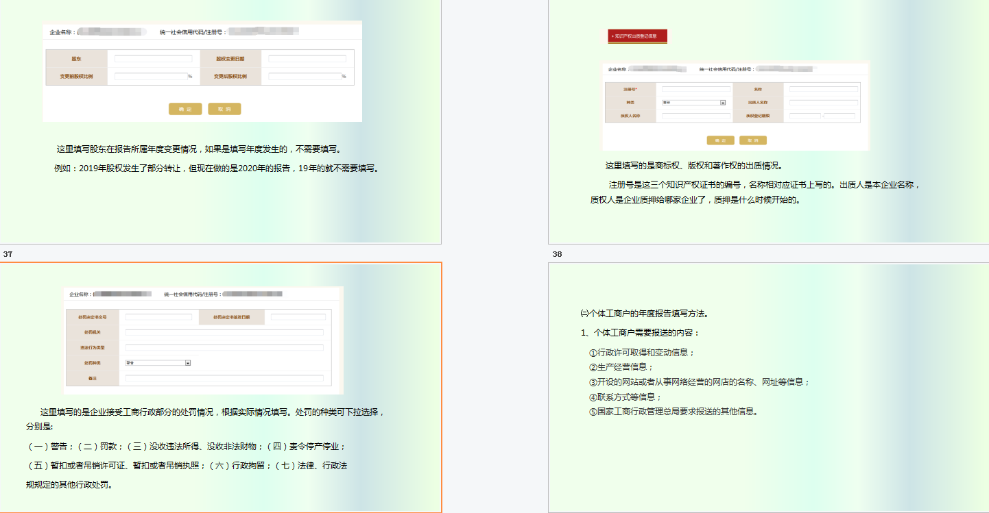The width and height of the screenshot is (989, 513).
Task: Click the 股东 shareholder input field
Action: coord(154,58)
